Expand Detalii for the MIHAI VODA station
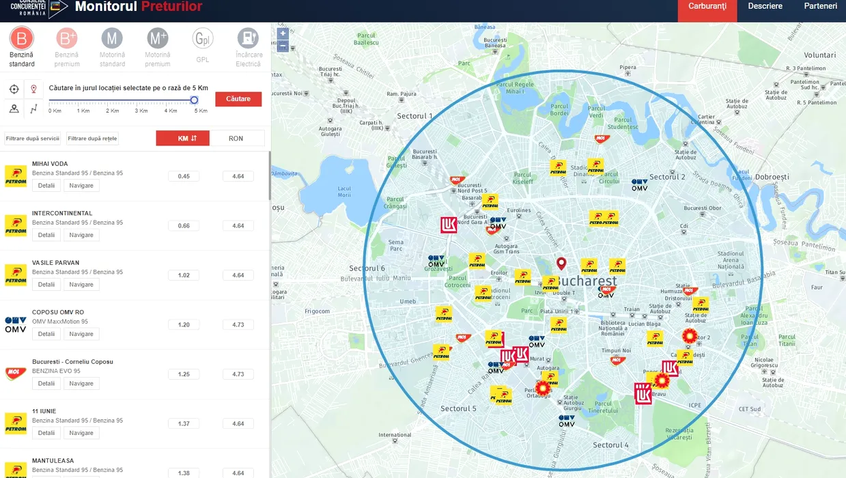 tap(46, 186)
